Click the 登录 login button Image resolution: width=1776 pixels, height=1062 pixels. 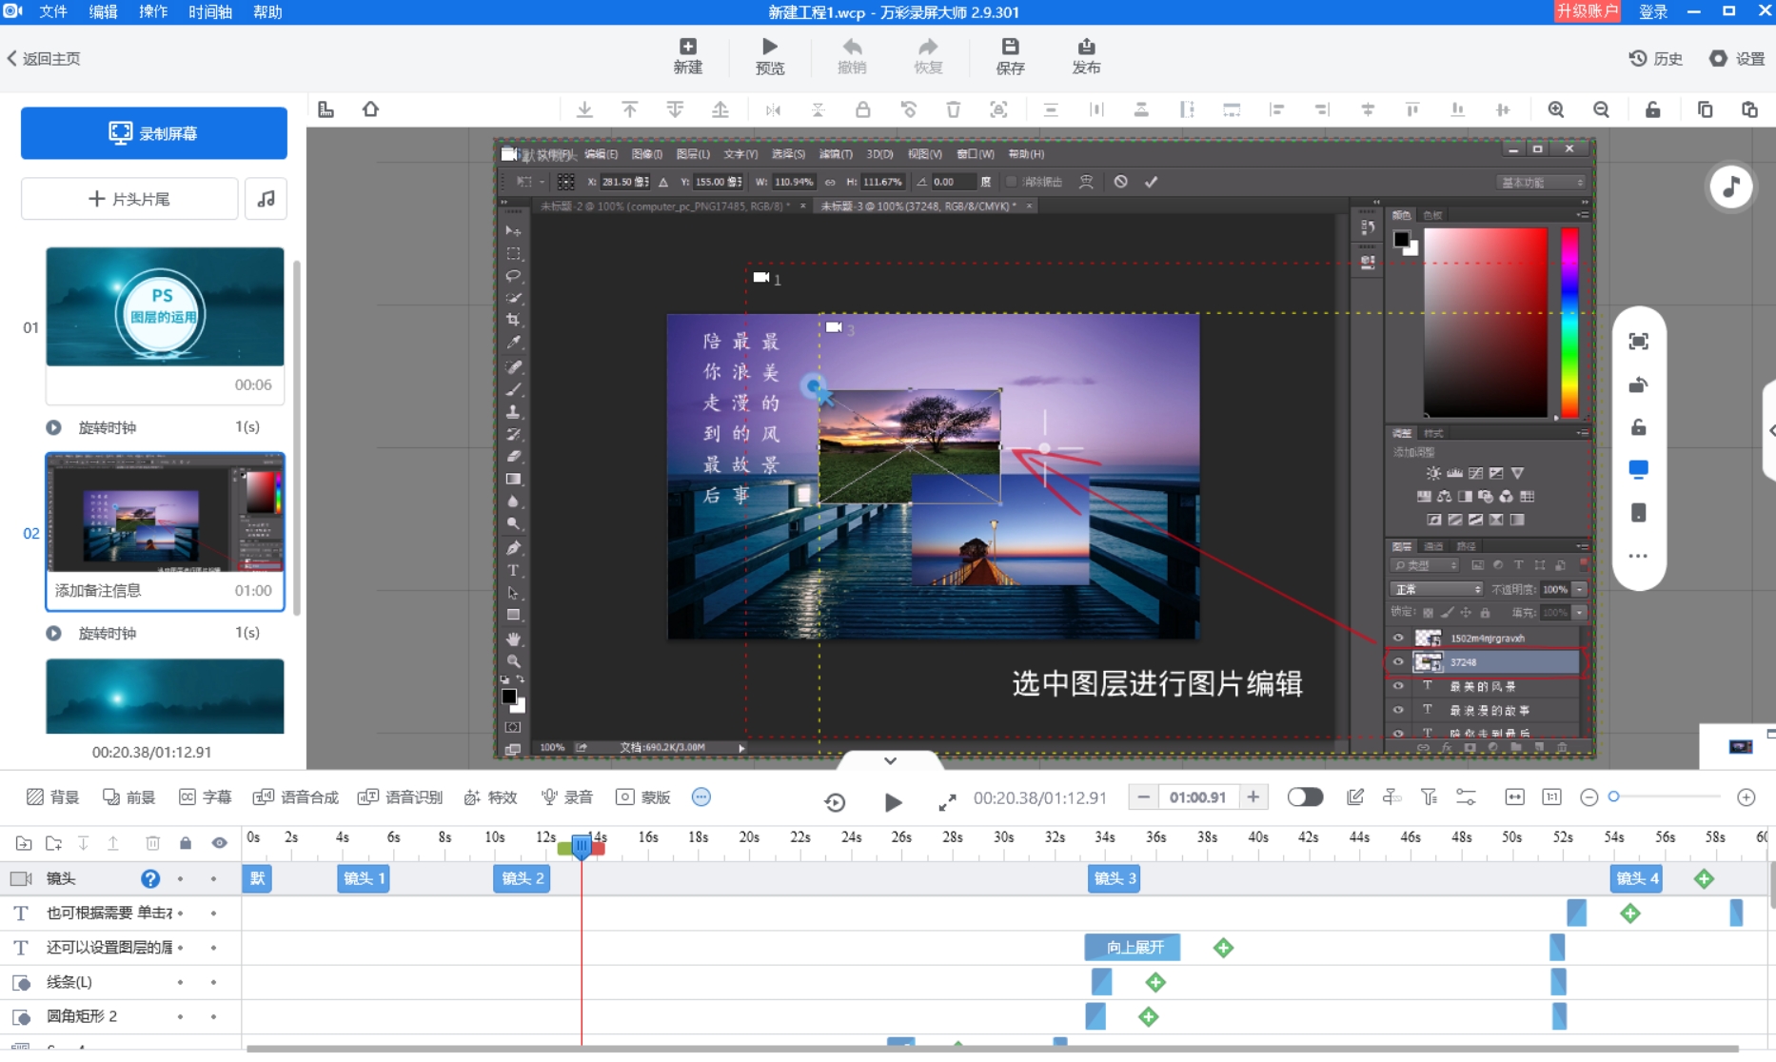click(1653, 11)
